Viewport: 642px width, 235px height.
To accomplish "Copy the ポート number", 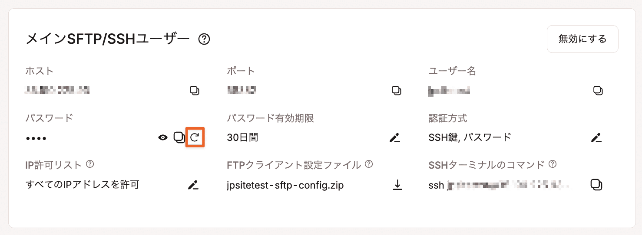I will click(x=396, y=91).
